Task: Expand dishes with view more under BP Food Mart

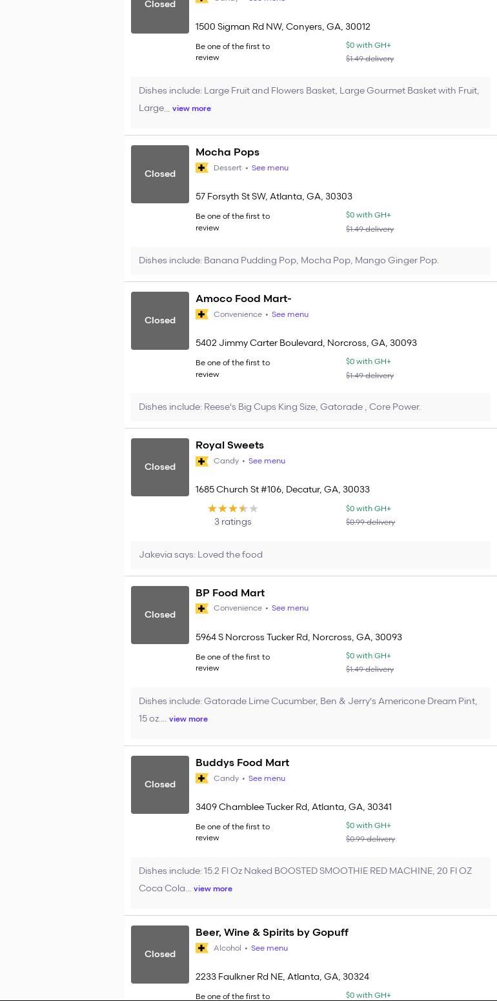Action: 188,719
